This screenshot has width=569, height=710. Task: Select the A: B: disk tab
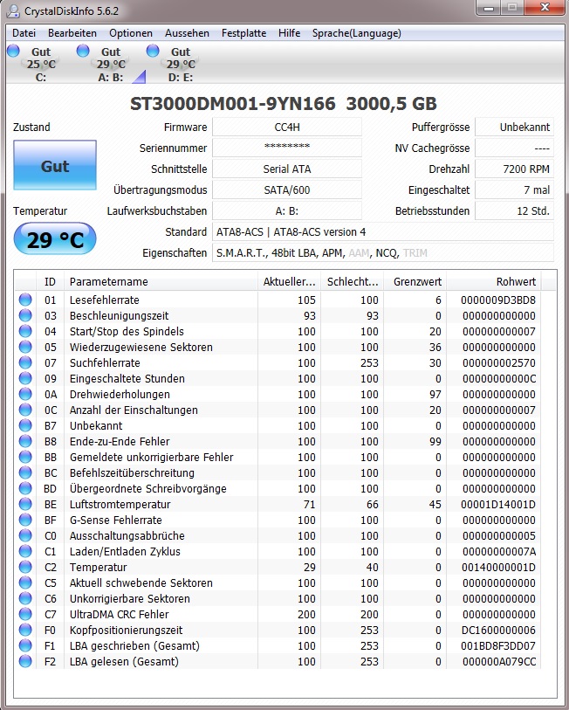(105, 64)
